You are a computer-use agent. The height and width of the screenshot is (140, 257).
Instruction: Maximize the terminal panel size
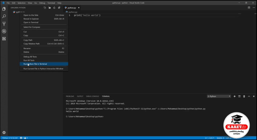249,96
